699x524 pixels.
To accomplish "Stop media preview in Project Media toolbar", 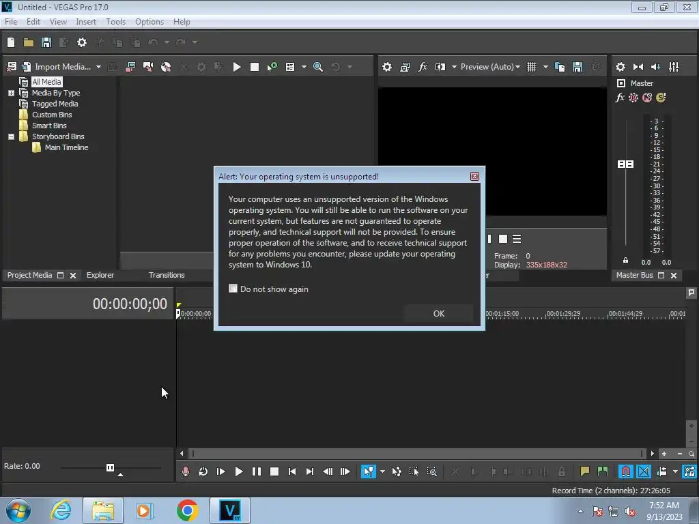I will [x=255, y=67].
